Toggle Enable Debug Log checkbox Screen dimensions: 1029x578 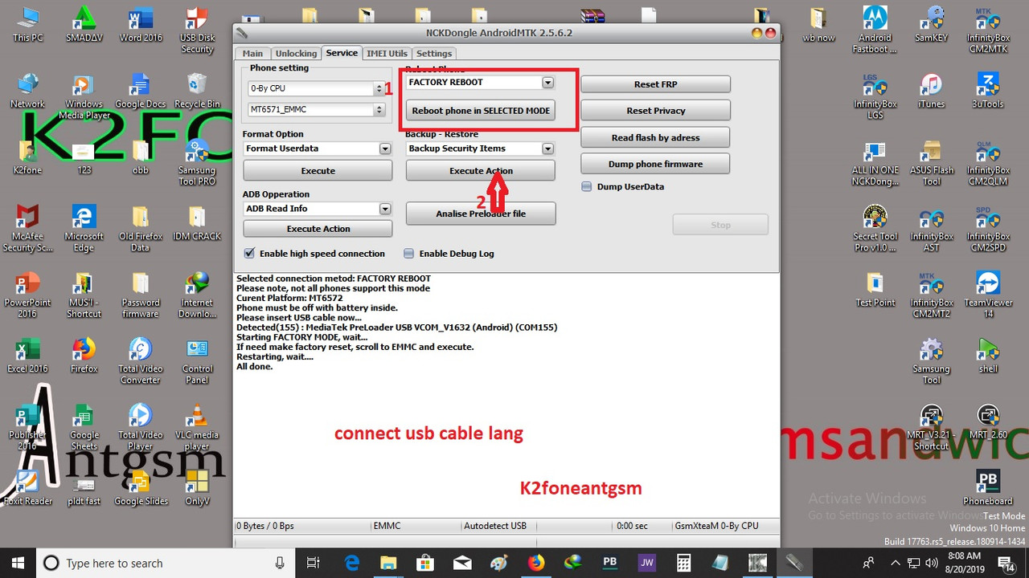pos(409,254)
